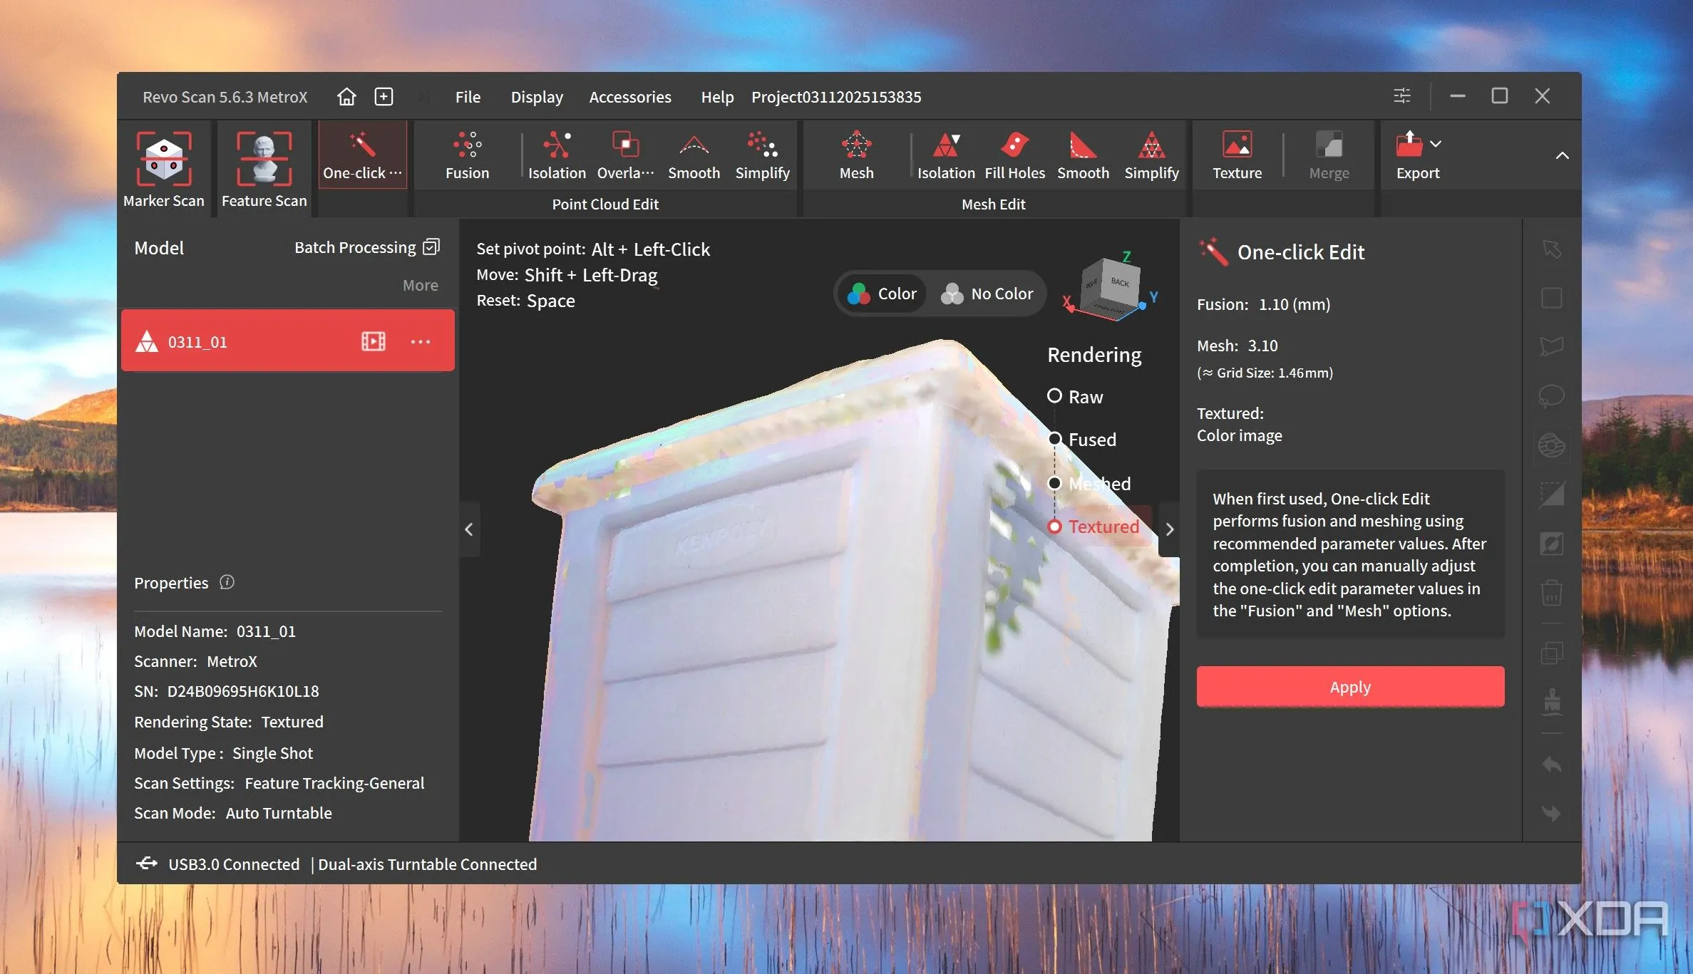Click the redo arrow
1693x974 pixels.
click(1551, 813)
